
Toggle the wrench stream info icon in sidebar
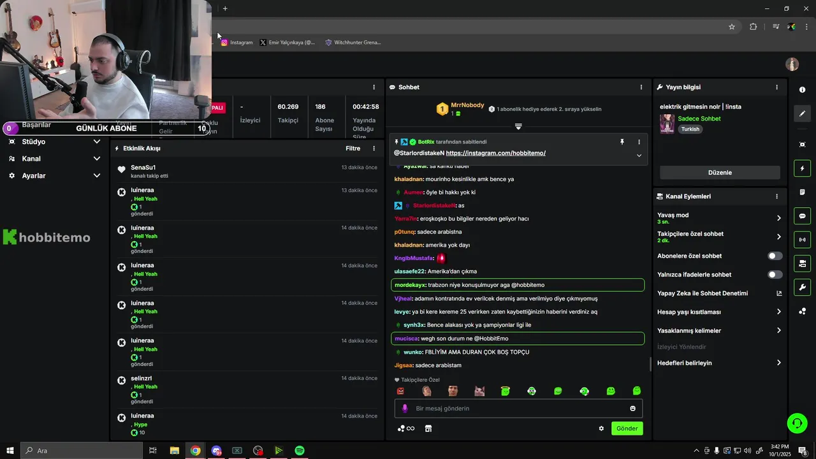click(x=802, y=287)
